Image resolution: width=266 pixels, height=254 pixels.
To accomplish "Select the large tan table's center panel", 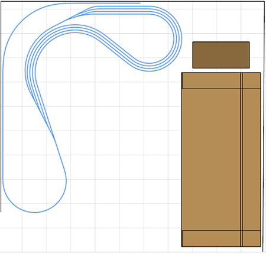I will click(x=211, y=159).
